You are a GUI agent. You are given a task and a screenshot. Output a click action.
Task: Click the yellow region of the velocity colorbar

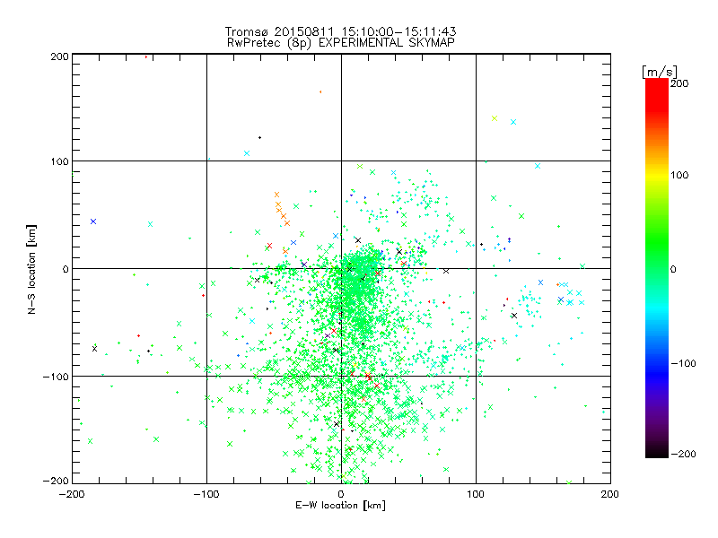[657, 176]
